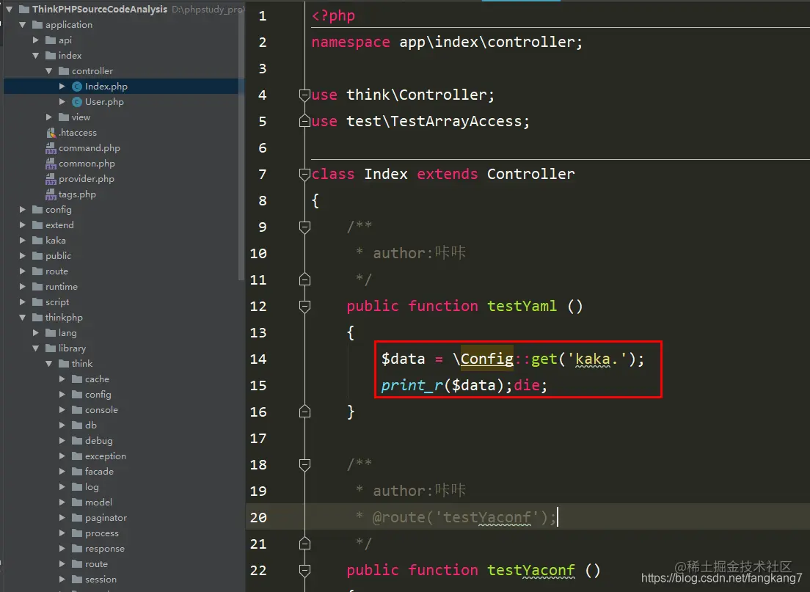
Task: Select the exception folder
Action: tap(106, 456)
